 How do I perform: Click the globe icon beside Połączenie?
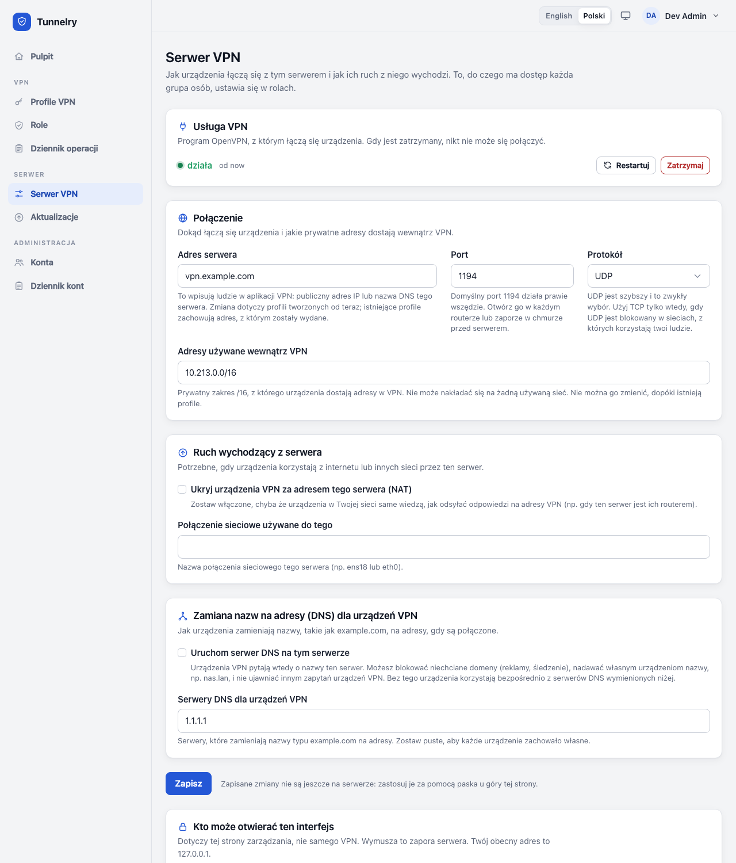tap(183, 218)
